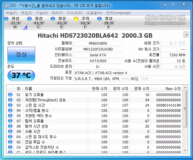Click status orb of row C0 갑작스런 전원차단

pos(10,147)
